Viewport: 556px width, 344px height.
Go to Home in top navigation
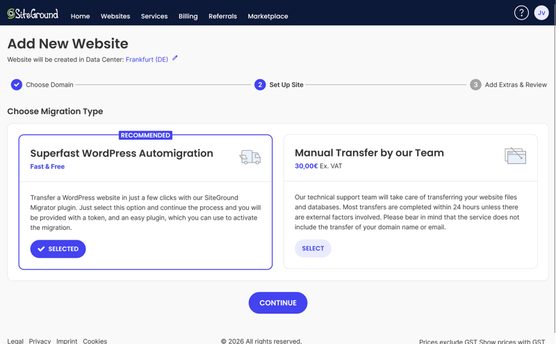pos(80,16)
